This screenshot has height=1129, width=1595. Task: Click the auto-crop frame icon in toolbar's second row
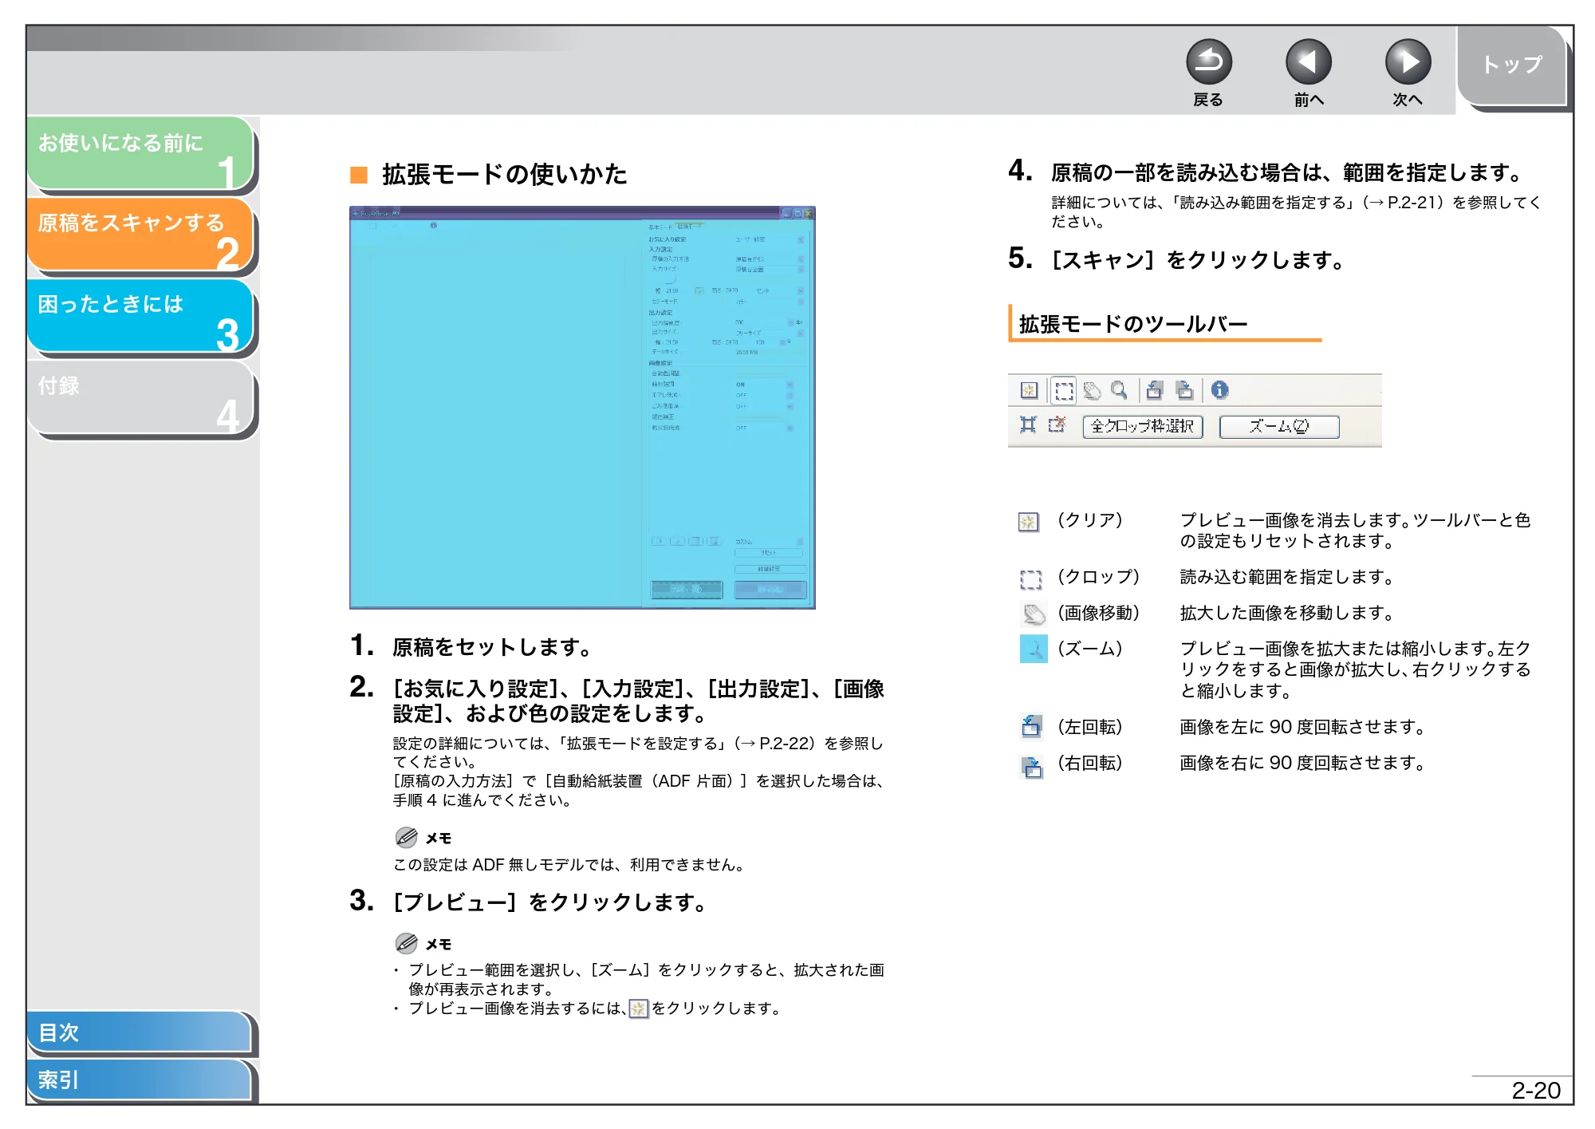[1028, 425]
